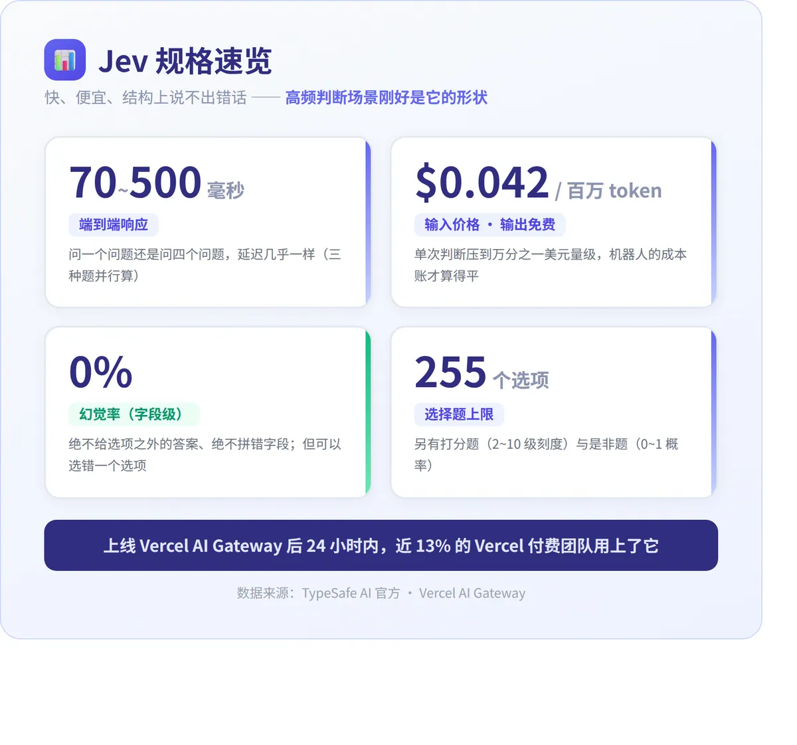Click the dark banner about Vercel AI Gateway
This screenshot has height=745, width=797.
click(x=381, y=545)
